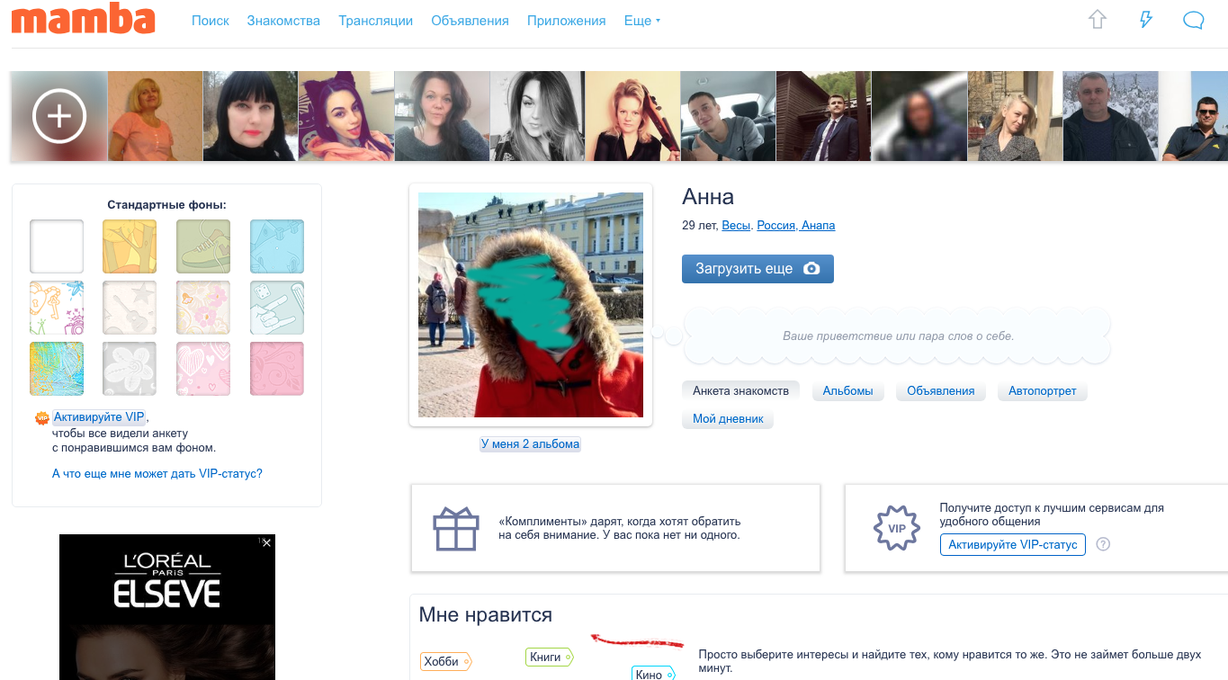Screen dimensions: 1228x680
Task: Click the Весы zodiac link
Action: tap(736, 226)
